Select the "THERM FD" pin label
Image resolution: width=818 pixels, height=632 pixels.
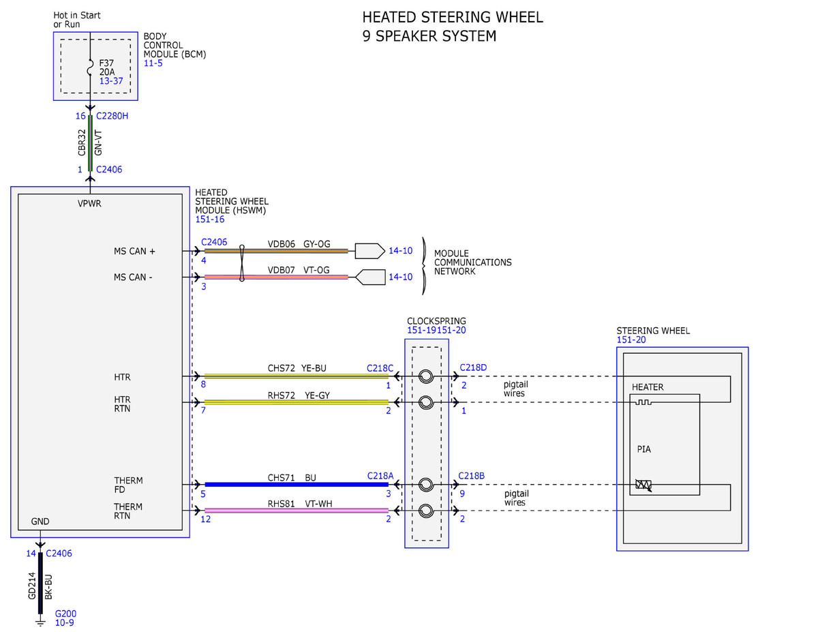point(128,485)
